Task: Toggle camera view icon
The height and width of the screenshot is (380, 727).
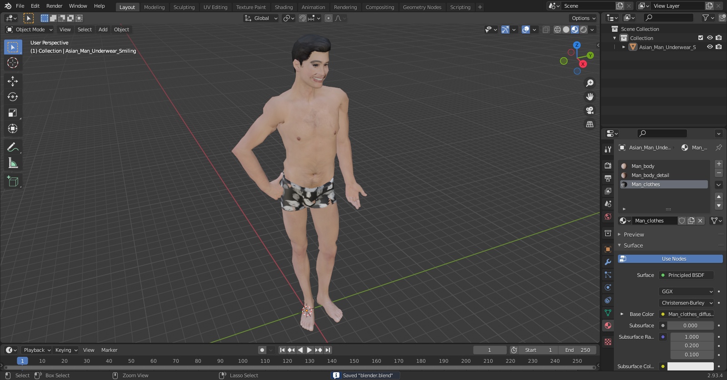Action: click(590, 110)
